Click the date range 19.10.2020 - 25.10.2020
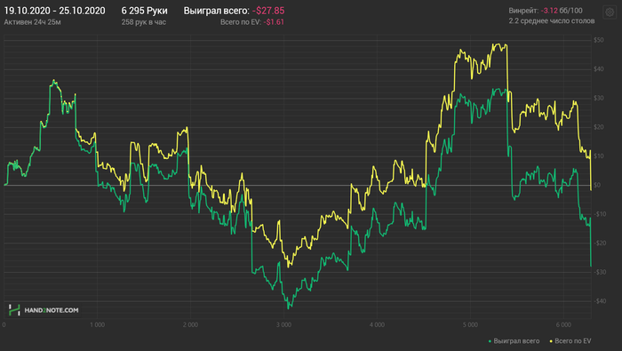This screenshot has height=351, width=622. pyautogui.click(x=55, y=11)
